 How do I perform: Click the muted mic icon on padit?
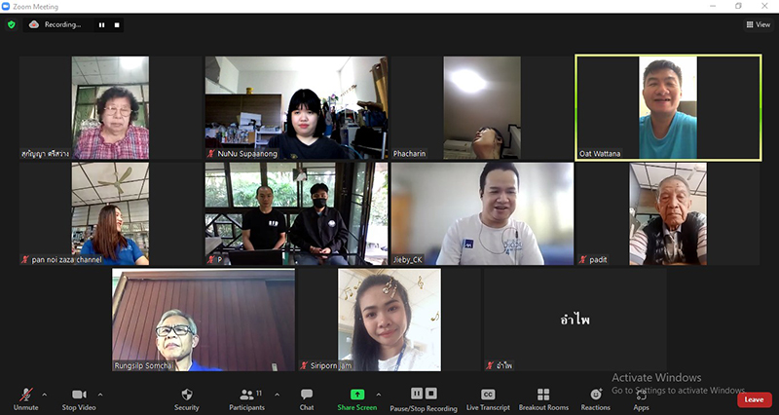pyautogui.click(x=582, y=259)
